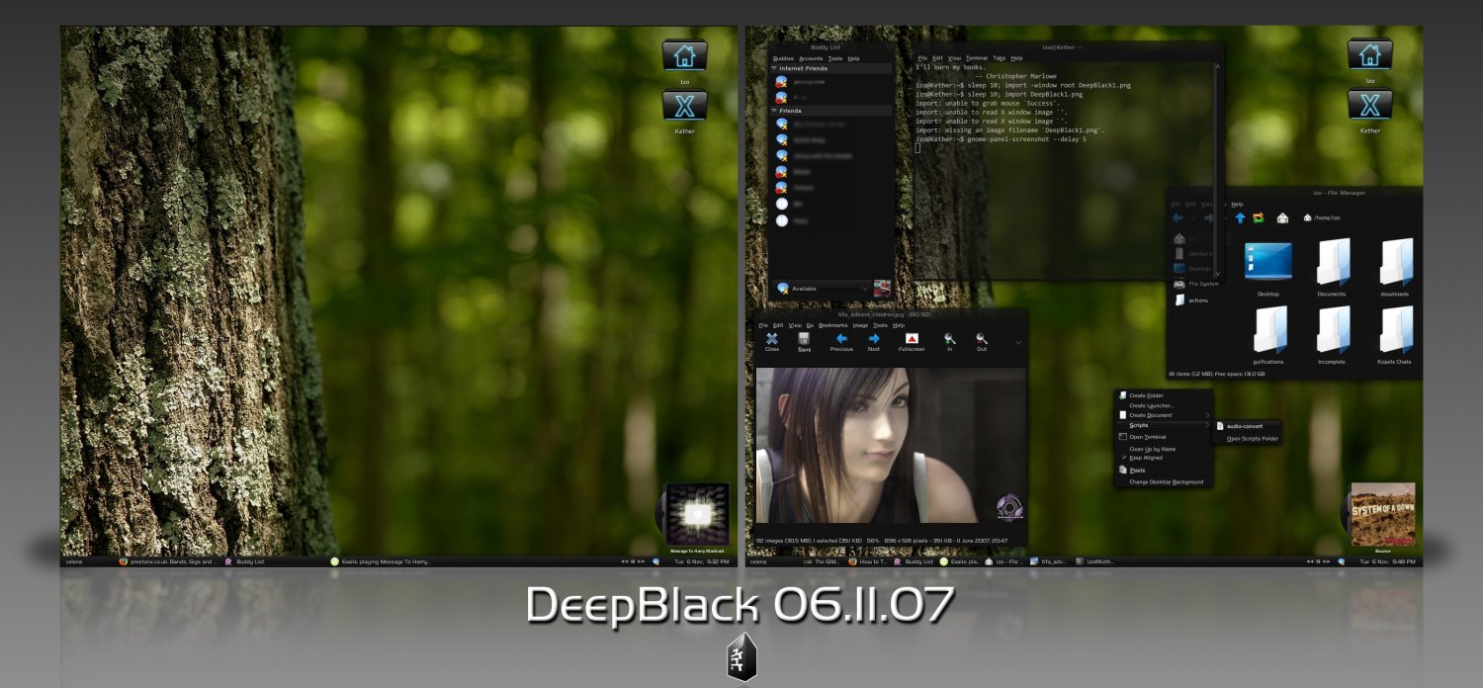This screenshot has width=1483, height=688.
Task: Switch to Firefox prestone.co.uk taskbar button
Action: 168,561
